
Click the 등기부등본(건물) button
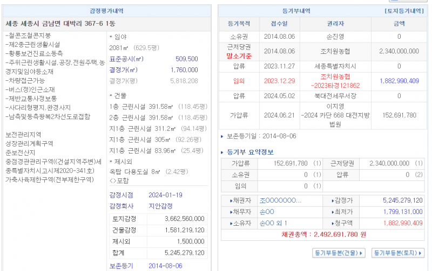tap(339, 253)
